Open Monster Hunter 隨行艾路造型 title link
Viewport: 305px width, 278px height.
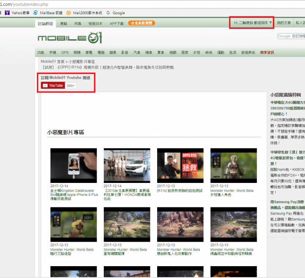click(72, 252)
